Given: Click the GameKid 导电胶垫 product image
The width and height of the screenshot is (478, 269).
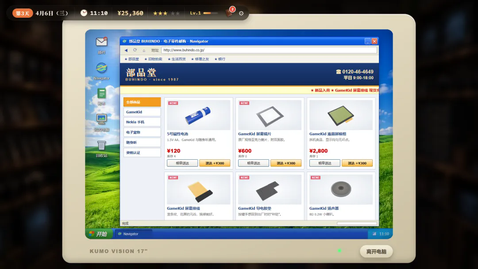Looking at the screenshot, I should 270,189.
